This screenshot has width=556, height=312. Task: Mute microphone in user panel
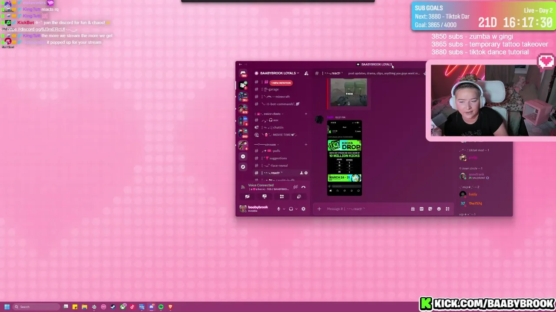[279, 209]
